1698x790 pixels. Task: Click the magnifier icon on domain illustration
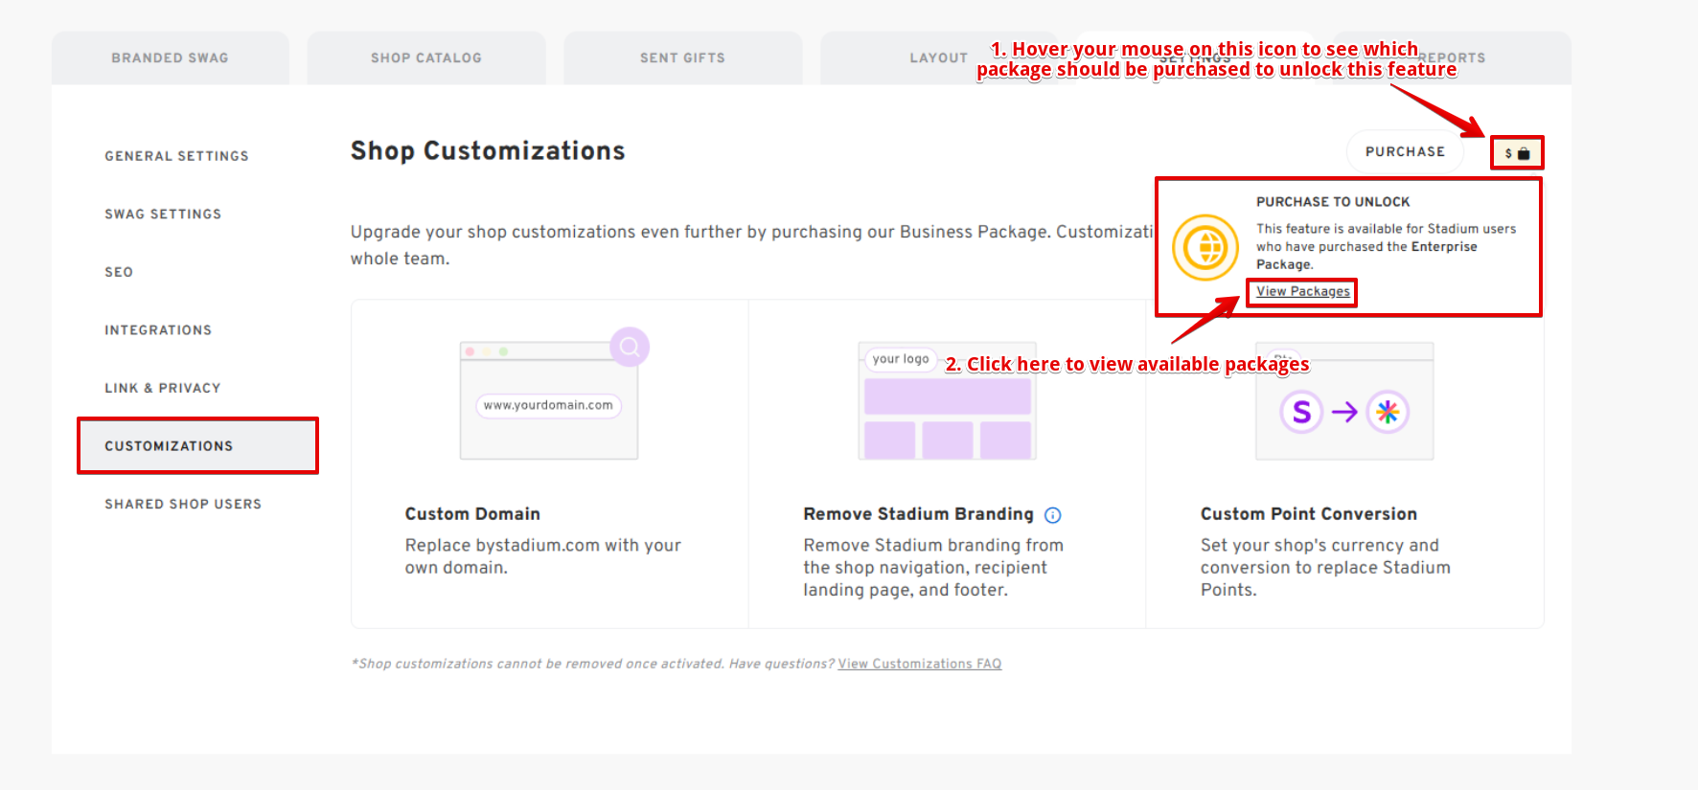click(630, 347)
